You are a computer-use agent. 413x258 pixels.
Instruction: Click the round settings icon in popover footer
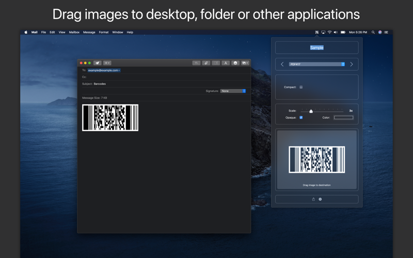click(x=320, y=199)
